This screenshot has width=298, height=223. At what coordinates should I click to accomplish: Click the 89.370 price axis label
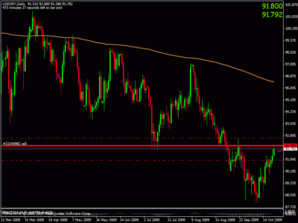(291, 183)
